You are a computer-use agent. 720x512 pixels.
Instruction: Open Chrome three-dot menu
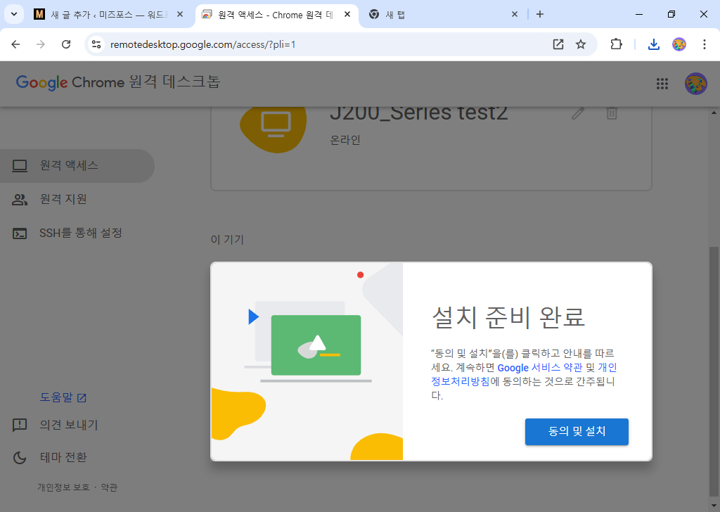[x=704, y=44]
